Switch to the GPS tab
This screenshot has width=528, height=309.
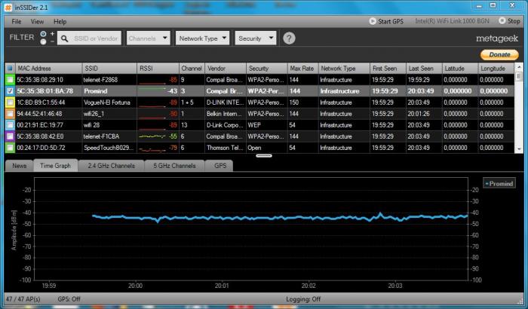click(x=219, y=166)
